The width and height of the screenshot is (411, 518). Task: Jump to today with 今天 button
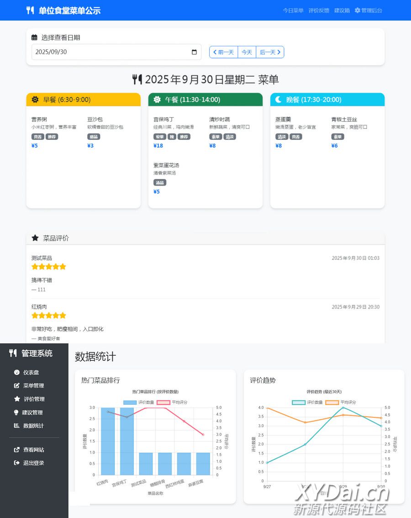click(247, 52)
